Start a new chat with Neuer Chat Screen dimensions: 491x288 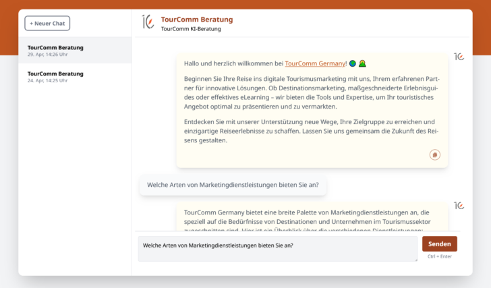(x=47, y=24)
